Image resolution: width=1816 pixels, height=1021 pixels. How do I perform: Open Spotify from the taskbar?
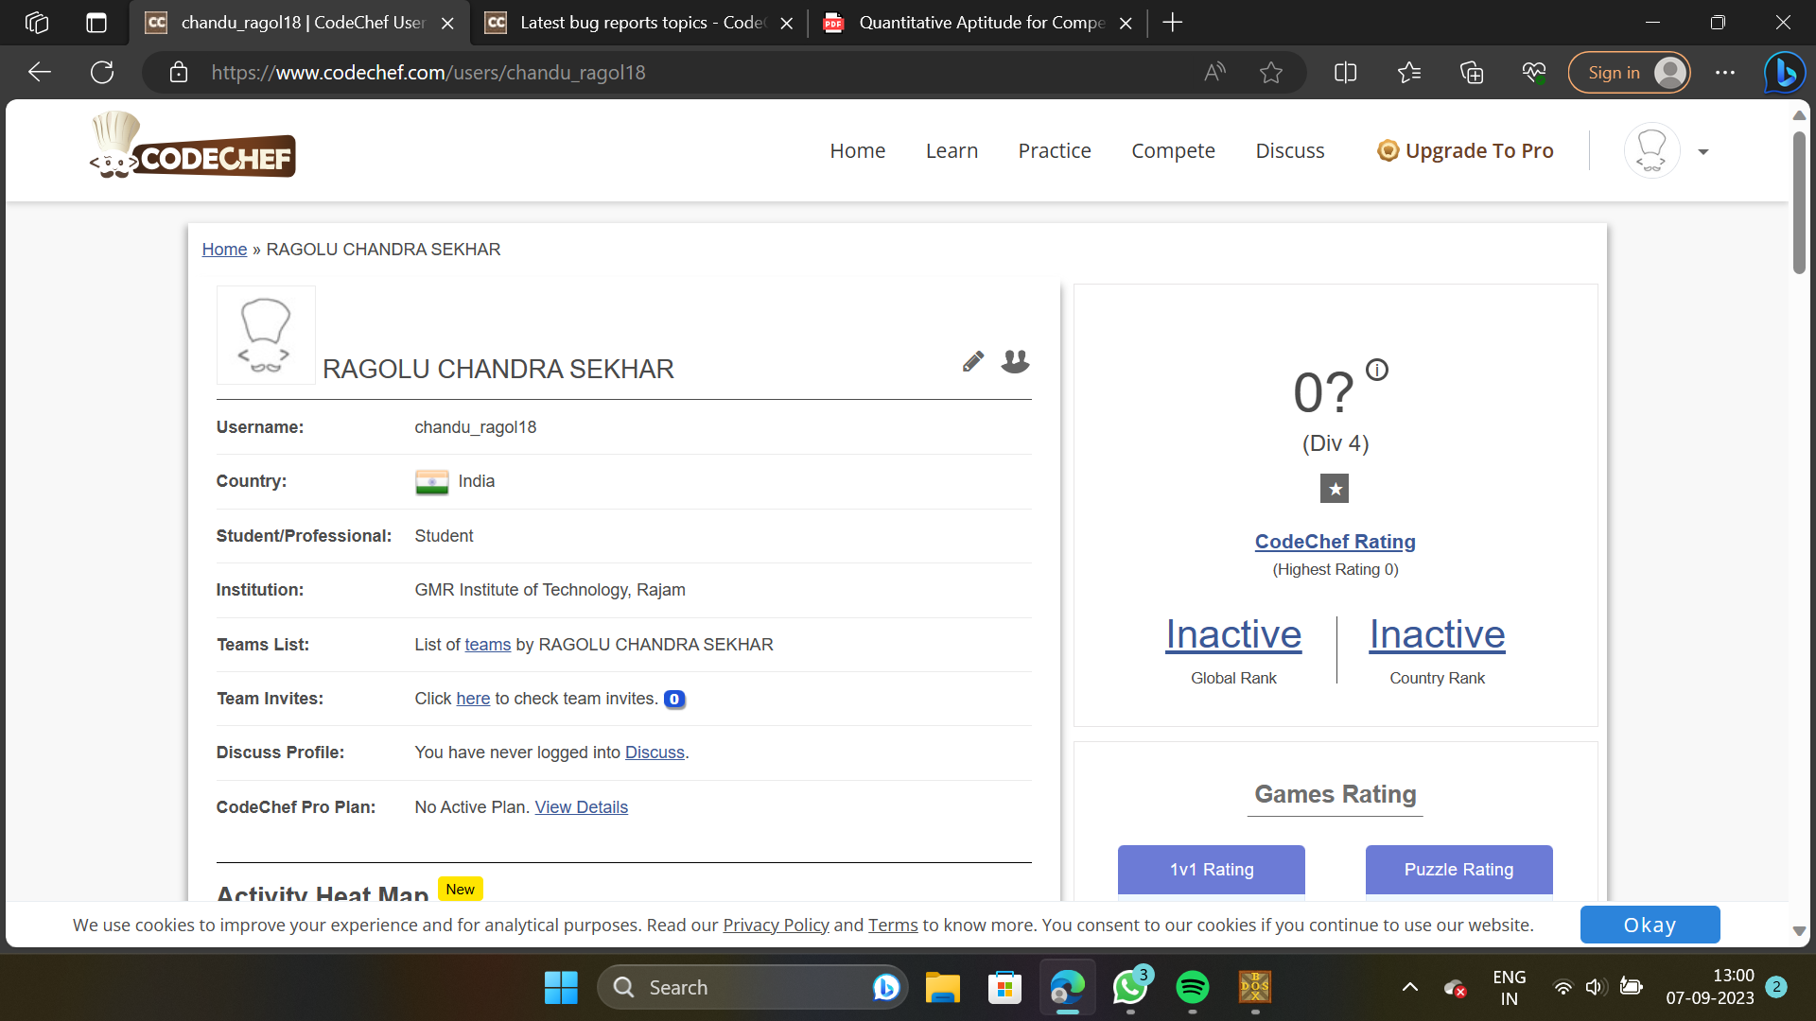pyautogui.click(x=1192, y=987)
